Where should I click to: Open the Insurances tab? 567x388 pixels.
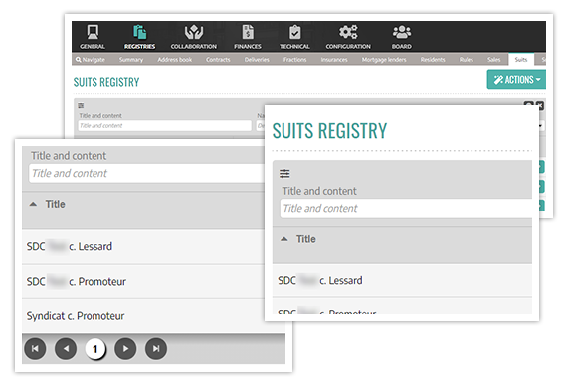(x=334, y=60)
